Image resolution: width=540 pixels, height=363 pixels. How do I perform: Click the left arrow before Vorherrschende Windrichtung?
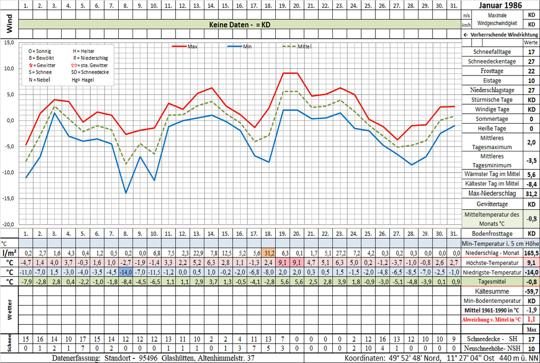tap(465, 35)
